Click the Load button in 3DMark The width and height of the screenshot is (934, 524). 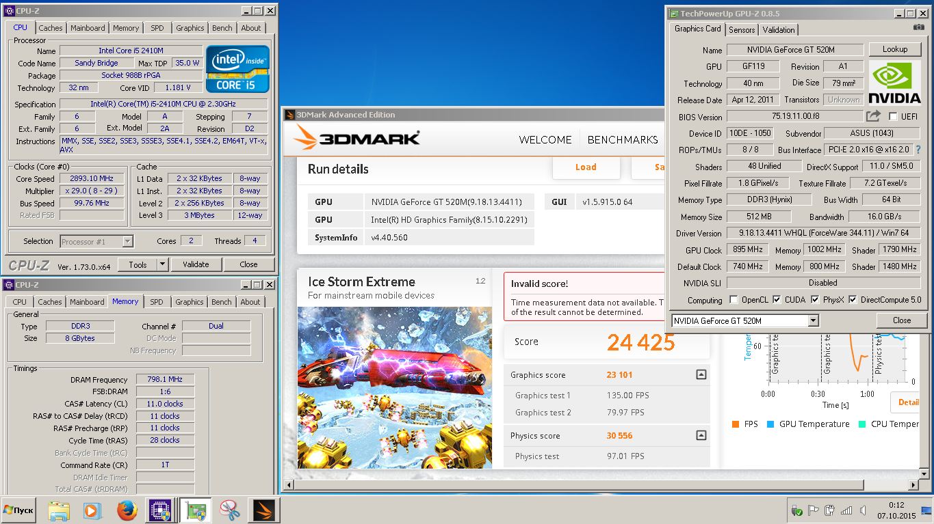click(x=586, y=167)
